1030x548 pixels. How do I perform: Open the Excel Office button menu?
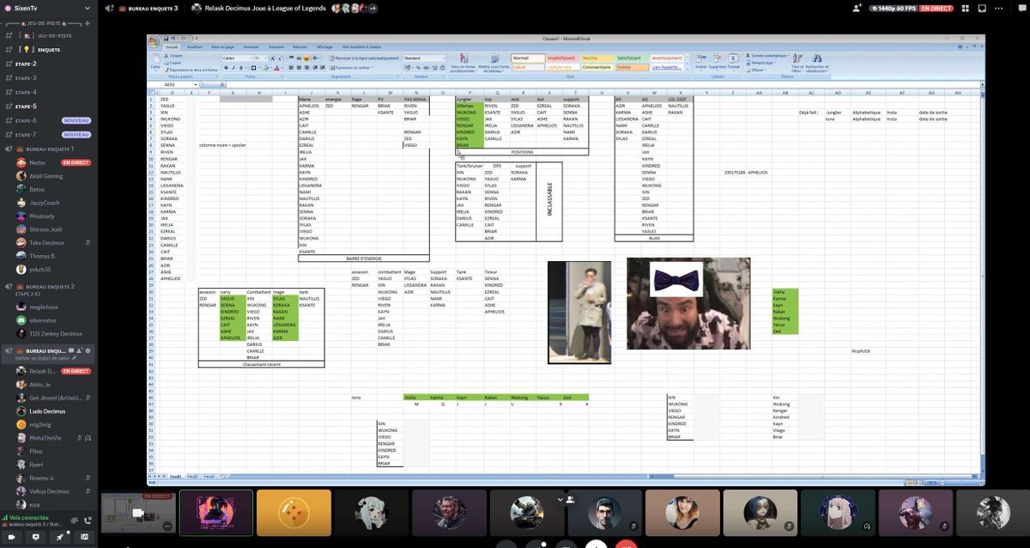pos(154,41)
